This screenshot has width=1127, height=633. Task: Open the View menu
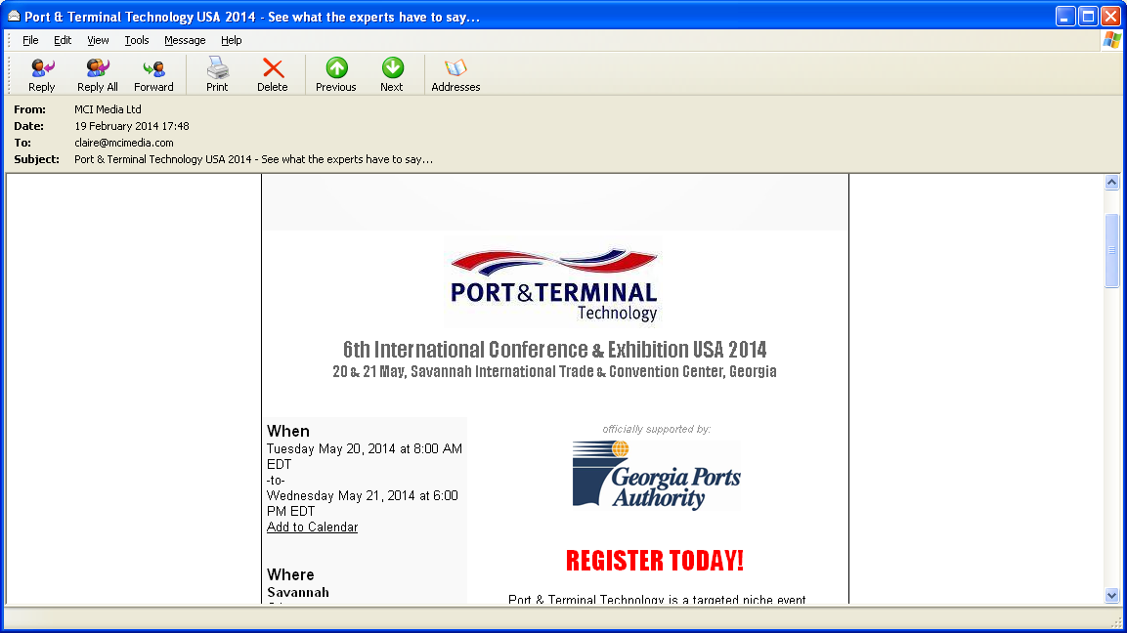(98, 40)
